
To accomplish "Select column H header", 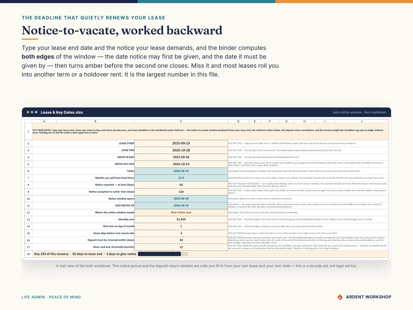I will pos(304,121).
